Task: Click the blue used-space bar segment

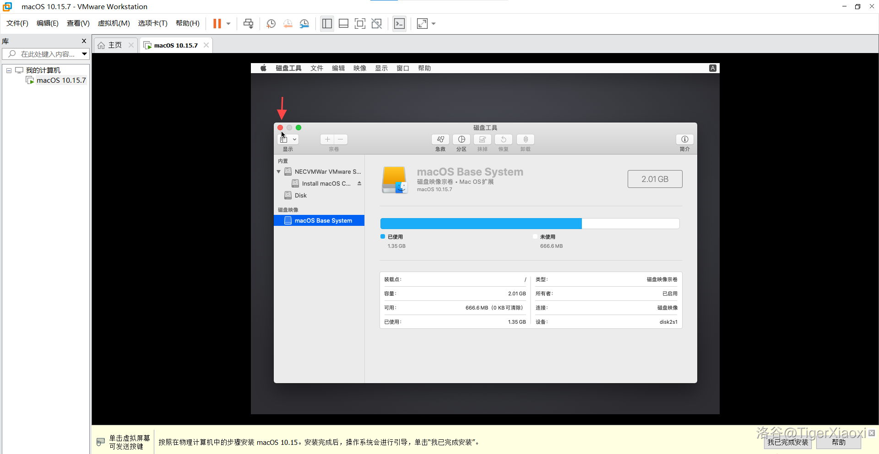Action: pyautogui.click(x=481, y=224)
